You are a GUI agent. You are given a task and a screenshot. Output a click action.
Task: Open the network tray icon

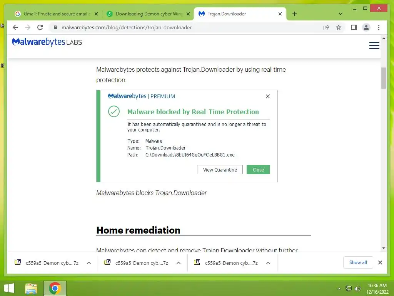pyautogui.click(x=349, y=288)
